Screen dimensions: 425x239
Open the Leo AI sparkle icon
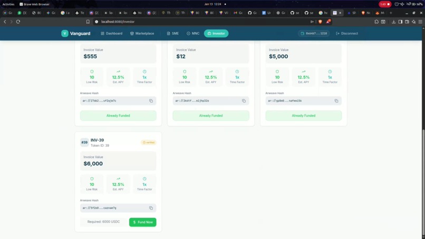coord(413,22)
